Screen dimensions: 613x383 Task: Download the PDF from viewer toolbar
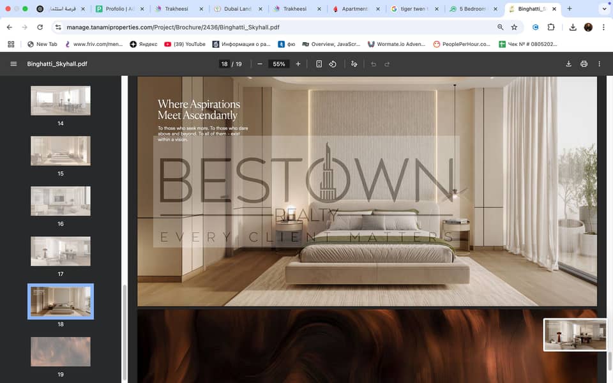pos(568,64)
